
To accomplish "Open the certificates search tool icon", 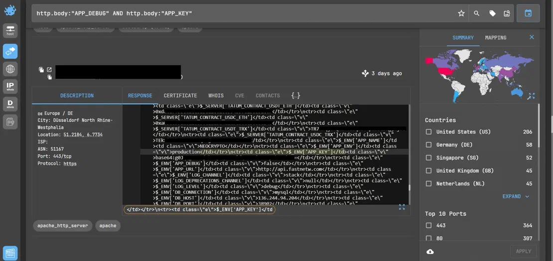I will click(10, 122).
